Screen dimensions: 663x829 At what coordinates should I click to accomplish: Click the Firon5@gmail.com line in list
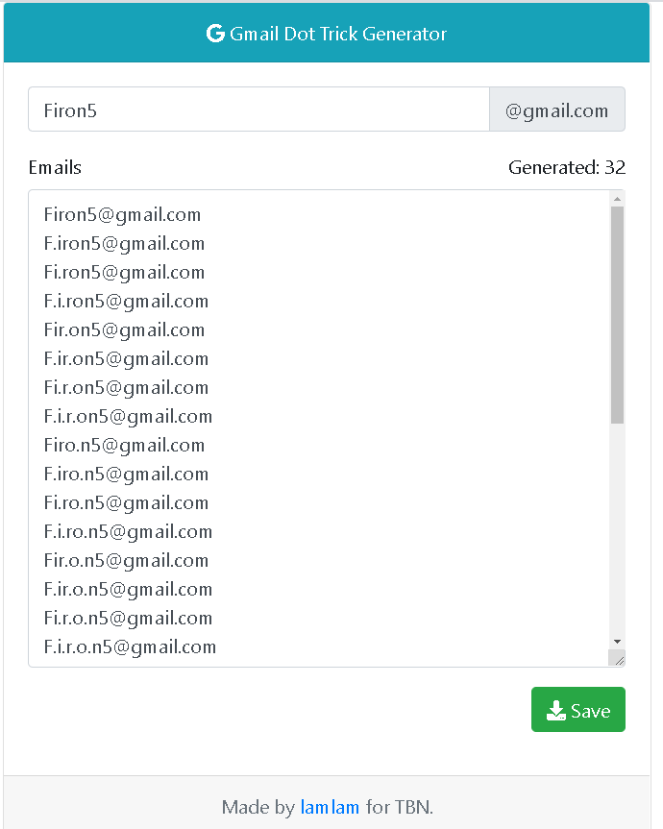click(x=122, y=214)
